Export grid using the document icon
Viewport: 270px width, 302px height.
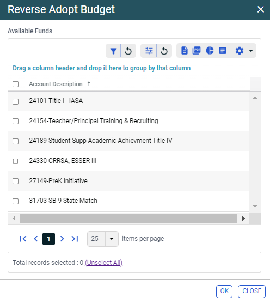click(184, 51)
